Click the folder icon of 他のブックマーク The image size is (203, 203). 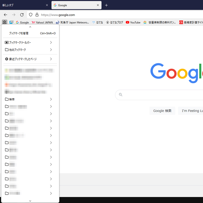tap(7, 50)
